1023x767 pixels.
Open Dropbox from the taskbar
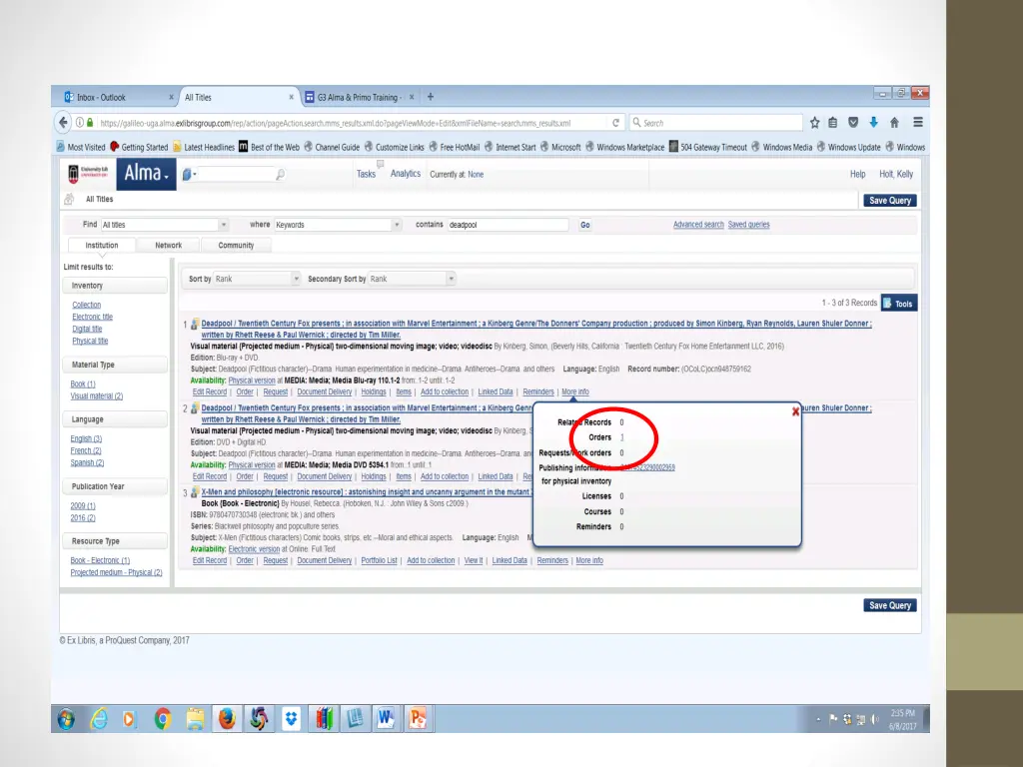(291, 719)
